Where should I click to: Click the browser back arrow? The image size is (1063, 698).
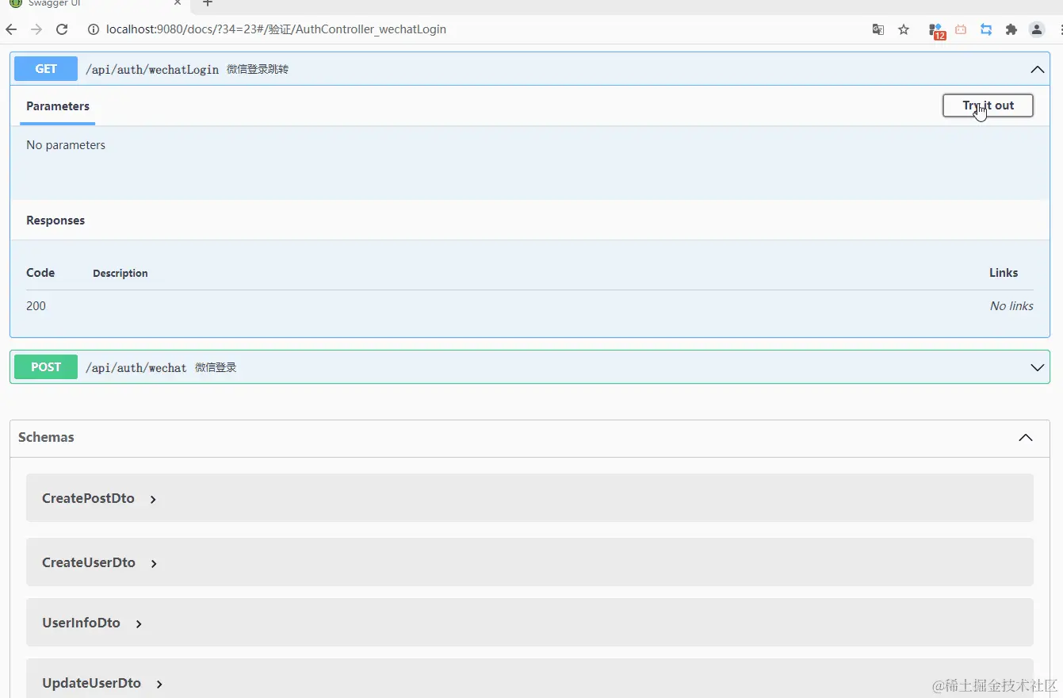point(11,29)
